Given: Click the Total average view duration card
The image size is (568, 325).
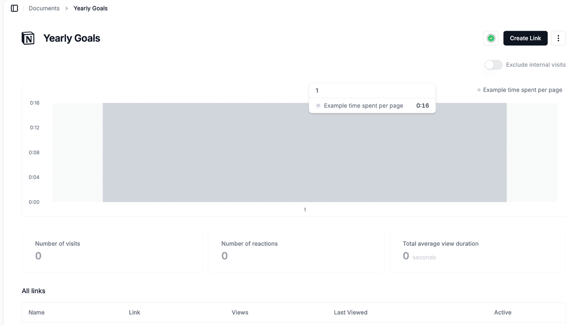Looking at the screenshot, I should [477, 251].
